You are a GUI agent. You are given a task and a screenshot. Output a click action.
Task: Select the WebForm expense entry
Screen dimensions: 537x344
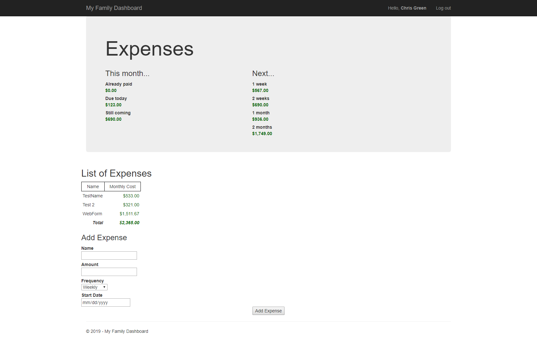[x=92, y=214]
